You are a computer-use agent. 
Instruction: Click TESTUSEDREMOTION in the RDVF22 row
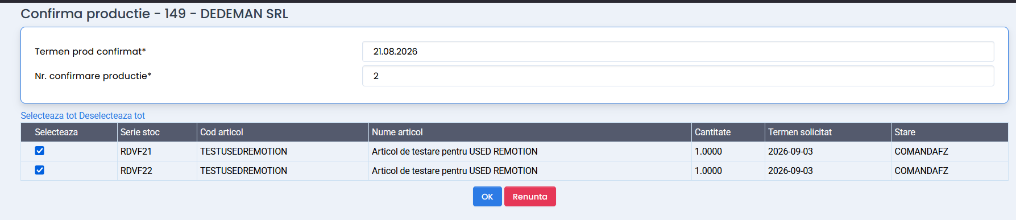click(x=243, y=171)
